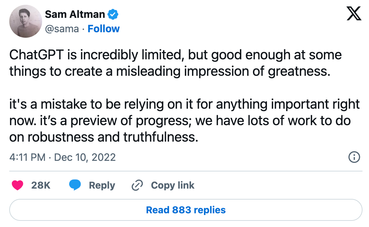Follow the @sama account

pos(104,29)
